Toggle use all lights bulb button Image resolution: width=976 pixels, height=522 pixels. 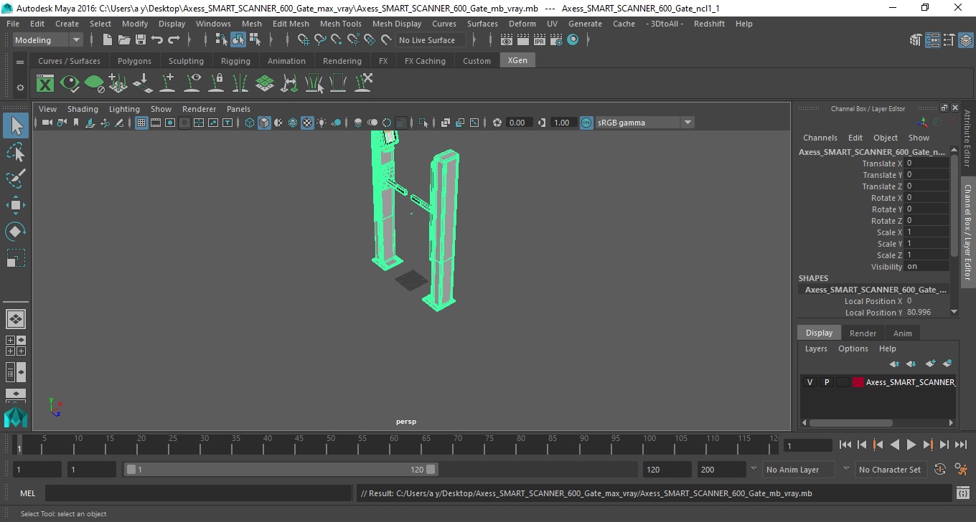click(322, 123)
